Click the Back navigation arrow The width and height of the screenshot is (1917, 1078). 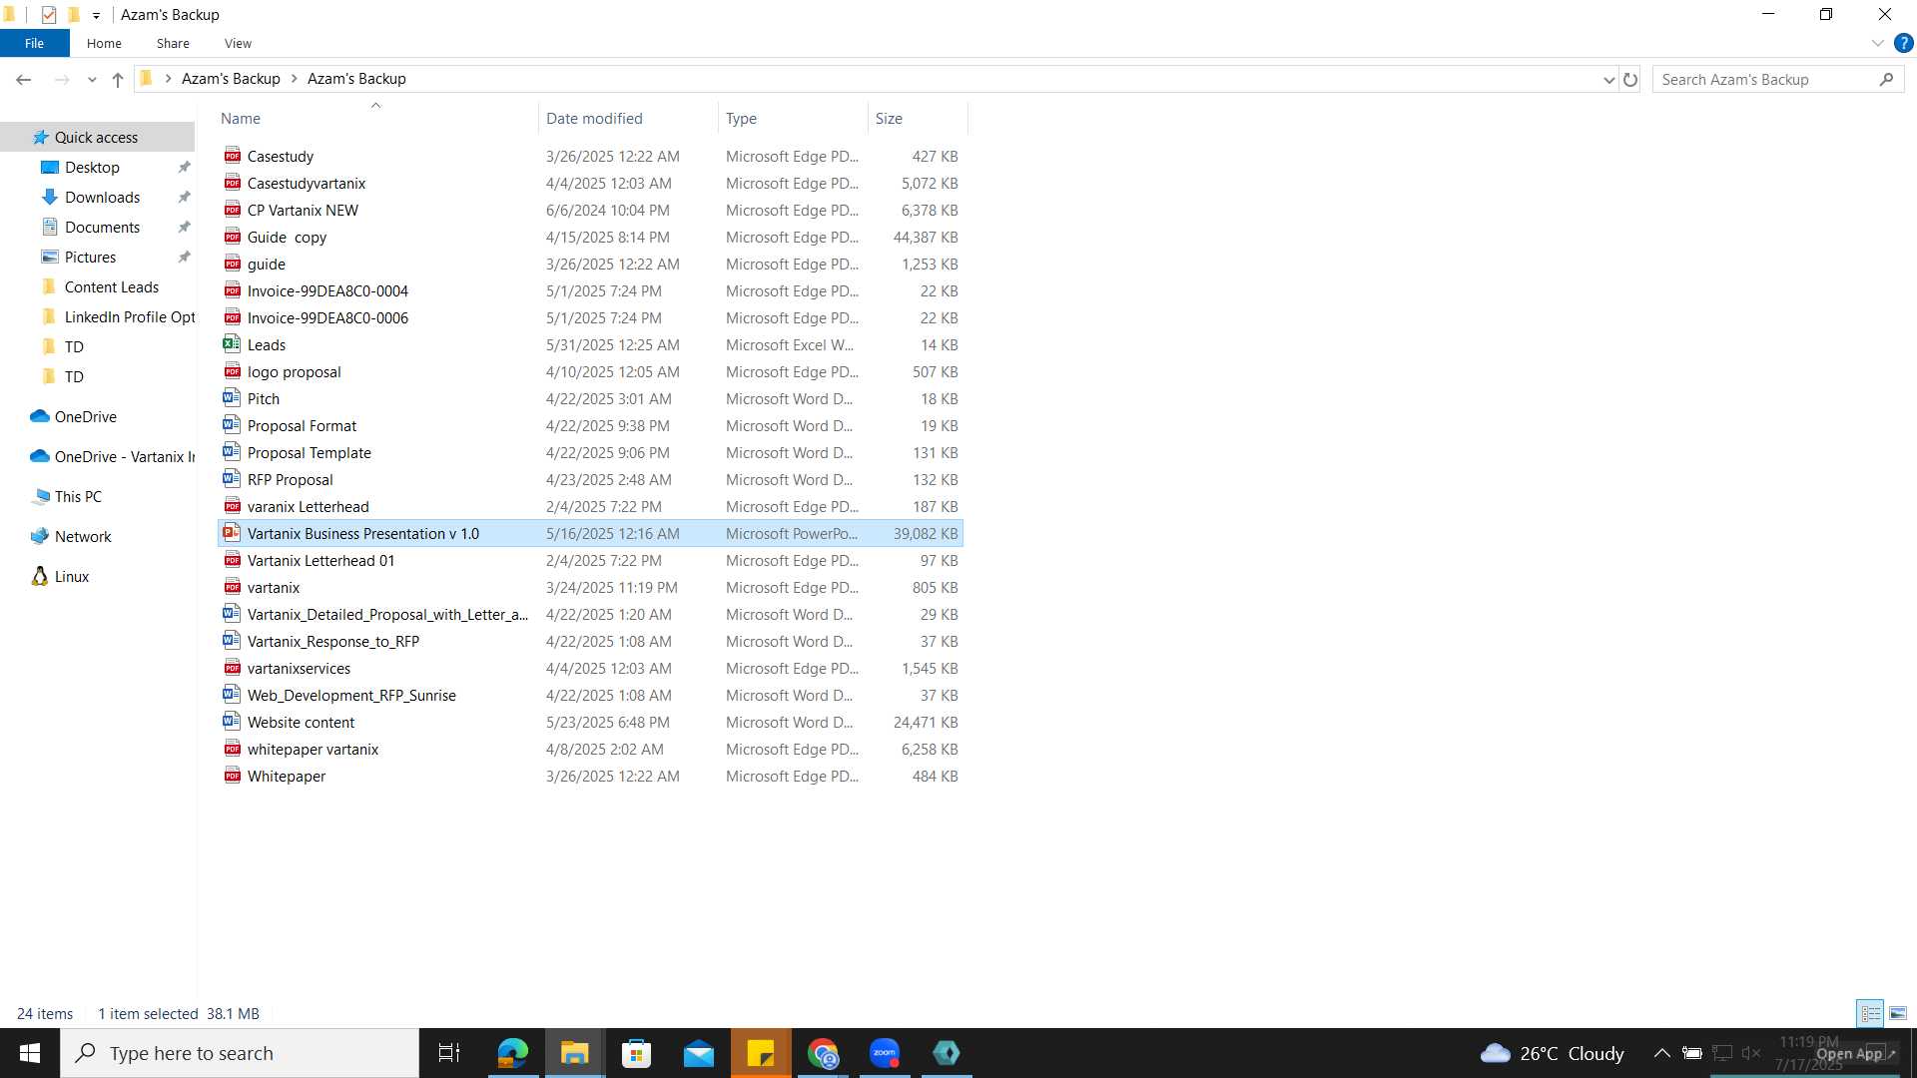[x=24, y=80]
